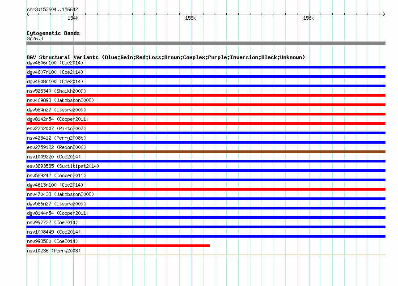This screenshot has width=398, height=286.
Task: Select the blue bar under dgv8144n54
Action: pos(206,218)
